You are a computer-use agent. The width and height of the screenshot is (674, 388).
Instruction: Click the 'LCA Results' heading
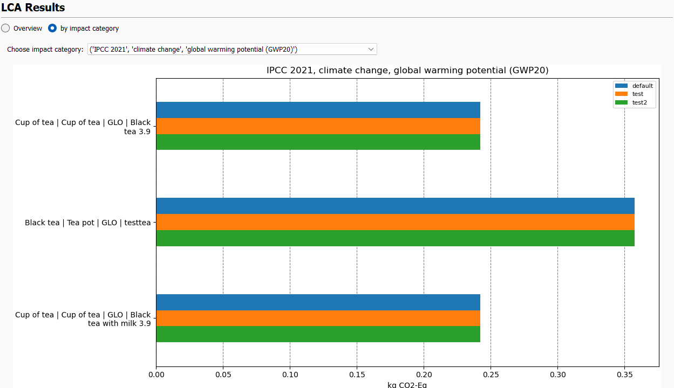pos(34,8)
